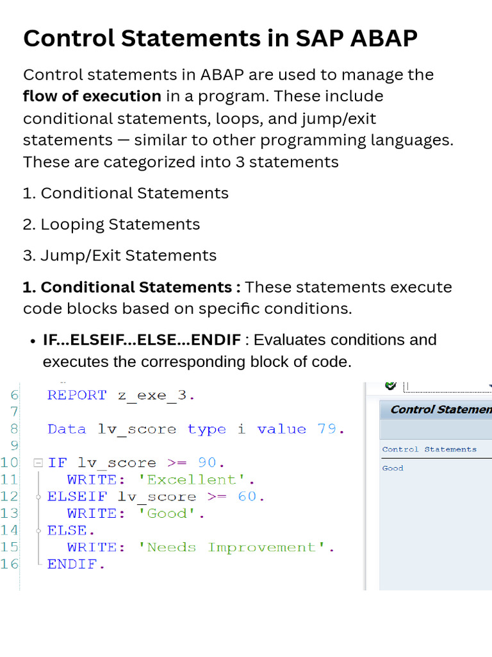Click the Control Statements list heading in output

(429, 449)
